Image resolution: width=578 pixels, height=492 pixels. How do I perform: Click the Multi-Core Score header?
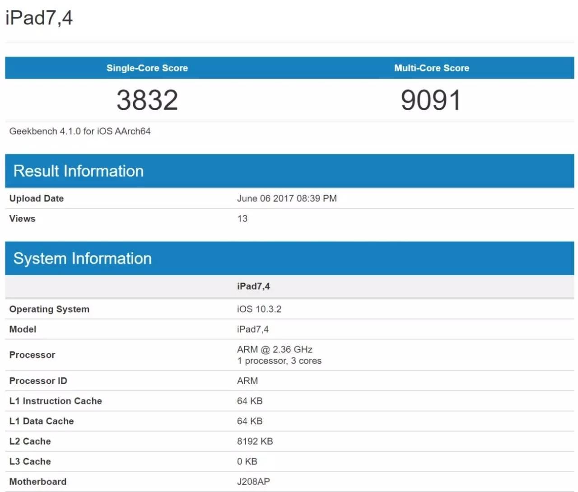pos(432,68)
